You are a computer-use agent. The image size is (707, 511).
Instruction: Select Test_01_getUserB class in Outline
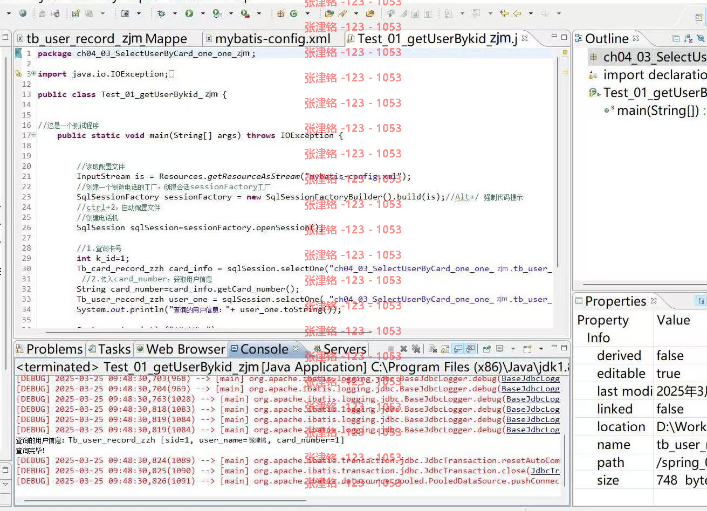648,93
